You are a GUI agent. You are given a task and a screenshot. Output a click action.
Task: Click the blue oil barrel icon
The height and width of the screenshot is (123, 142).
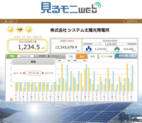point(89,48)
